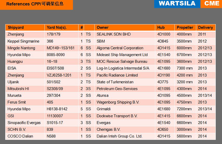Click the WARTSILA logo banner
Viewport: 222px width, 144px height.
[x=177, y=4]
